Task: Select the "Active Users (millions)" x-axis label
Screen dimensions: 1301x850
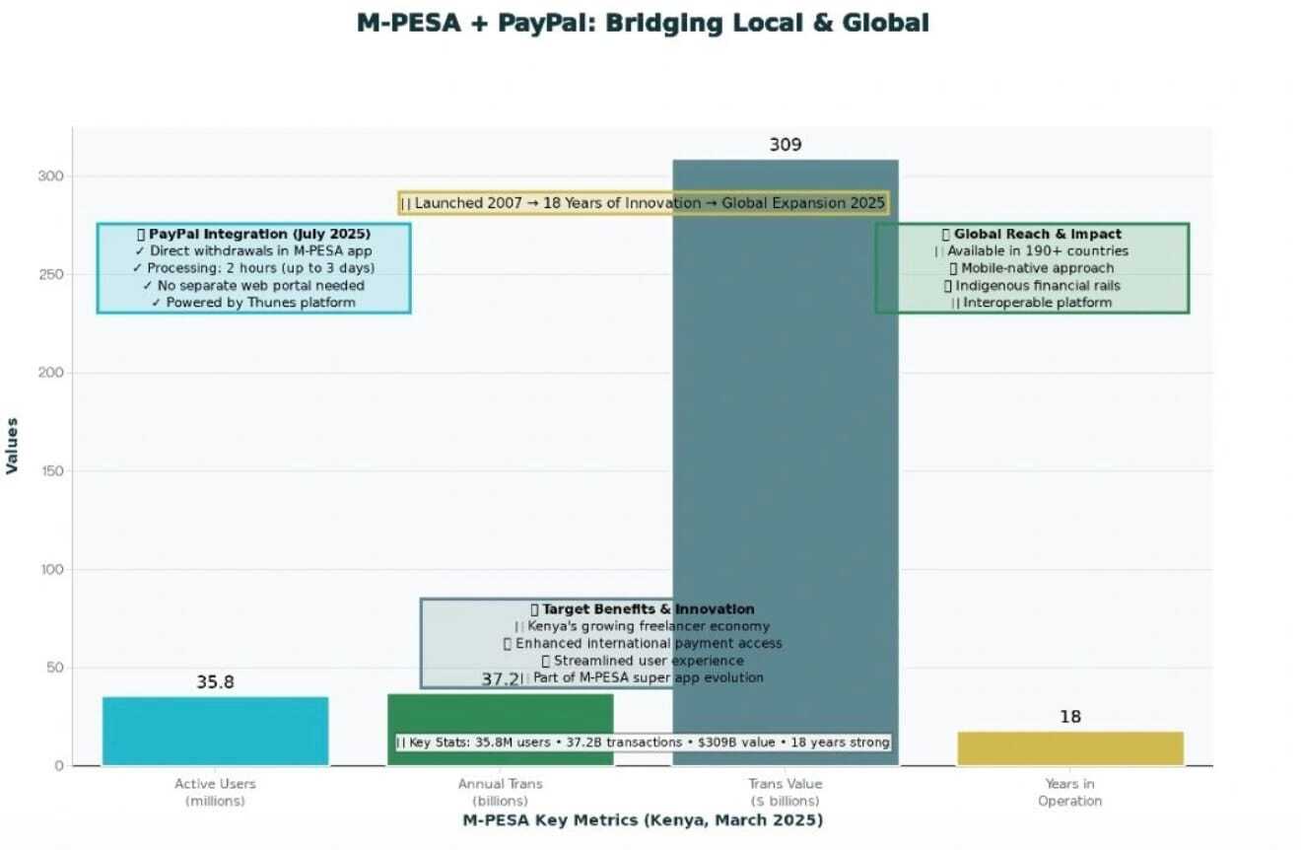Action: coord(215,793)
